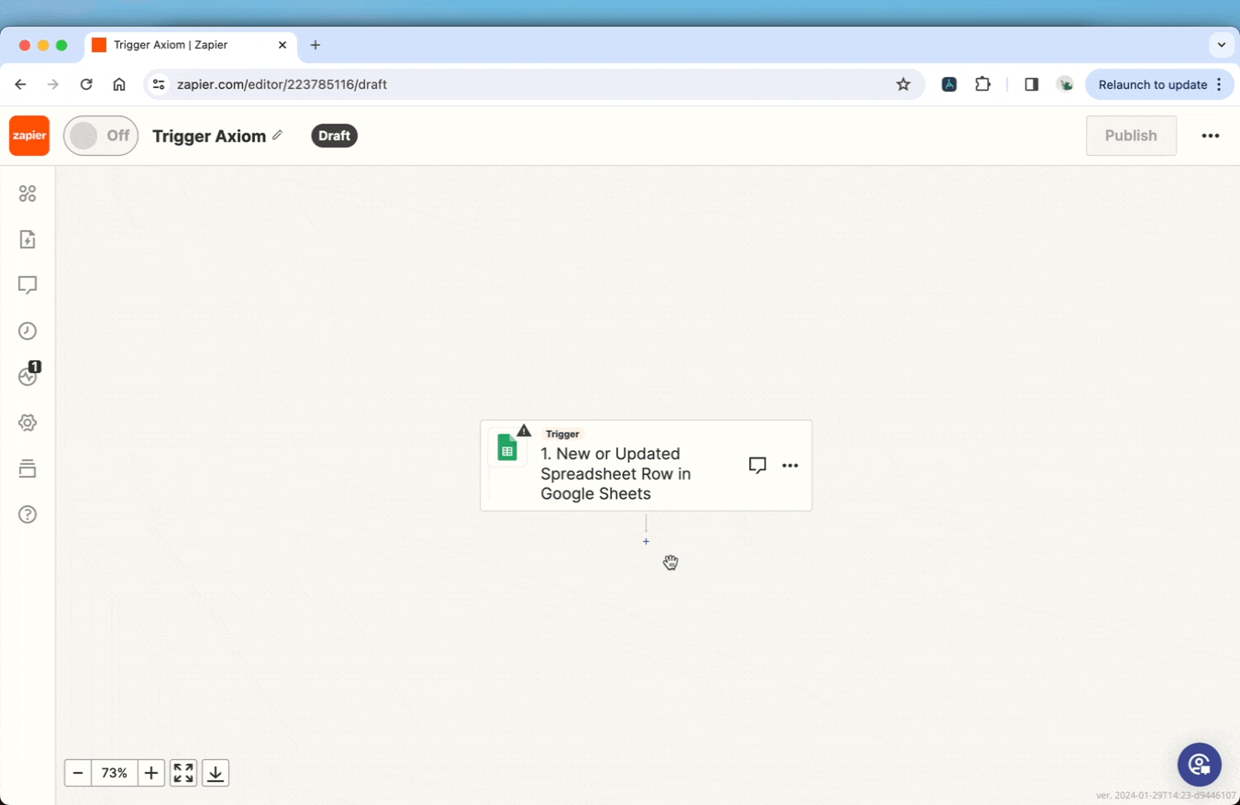
Task: Click the Zapier logo home button
Action: click(x=29, y=136)
